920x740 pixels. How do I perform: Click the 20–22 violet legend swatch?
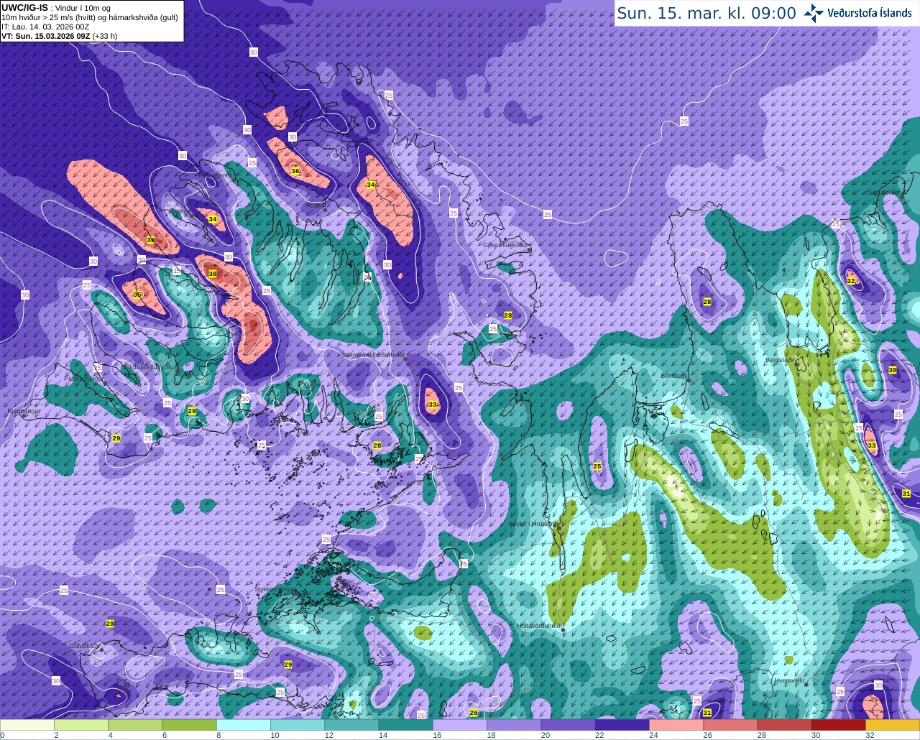[568, 725]
